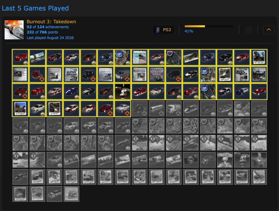The height and width of the screenshot is (211, 279).
Task: Open the locked newspaper badge at list end
Action: pos(71,194)
